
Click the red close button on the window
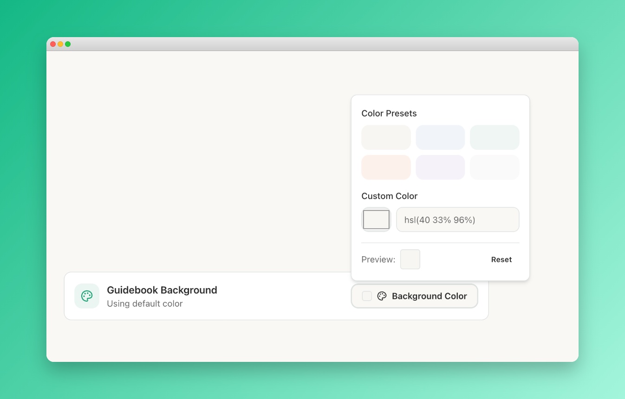coord(52,44)
